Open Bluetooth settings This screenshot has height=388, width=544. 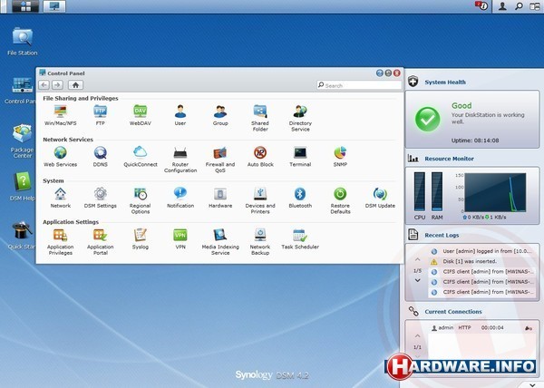coord(300,198)
